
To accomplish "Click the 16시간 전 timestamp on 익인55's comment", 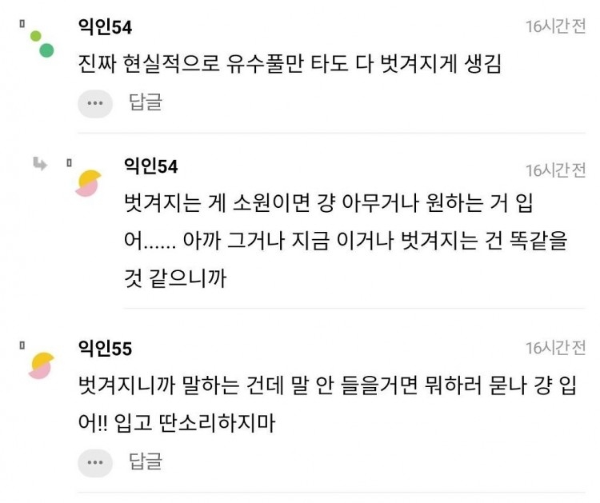I will tap(555, 348).
